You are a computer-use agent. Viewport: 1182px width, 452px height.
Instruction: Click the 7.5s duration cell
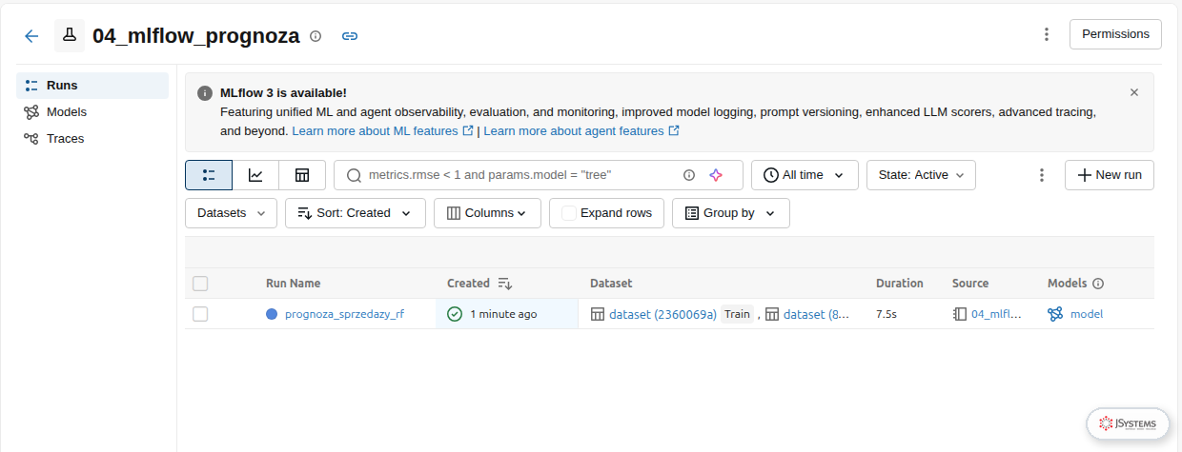tap(886, 314)
